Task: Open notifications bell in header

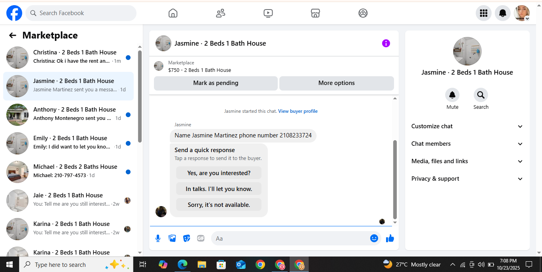Action: click(x=503, y=13)
